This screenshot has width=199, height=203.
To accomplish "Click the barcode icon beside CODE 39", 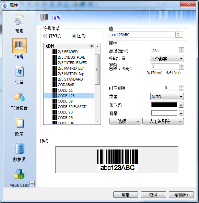I will click(x=54, y=101).
